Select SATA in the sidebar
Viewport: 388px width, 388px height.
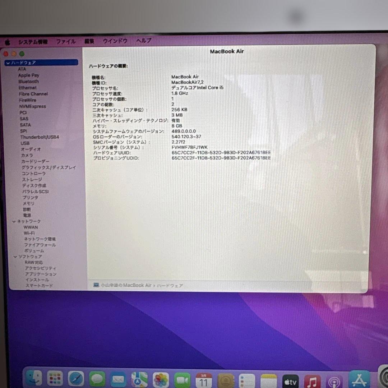tap(26, 125)
